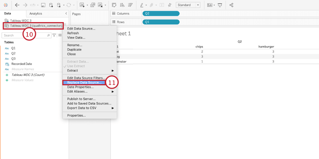This screenshot has width=319, height=159.
Task: Click the Abc type icon next to Q1 field
Action: [7, 49]
